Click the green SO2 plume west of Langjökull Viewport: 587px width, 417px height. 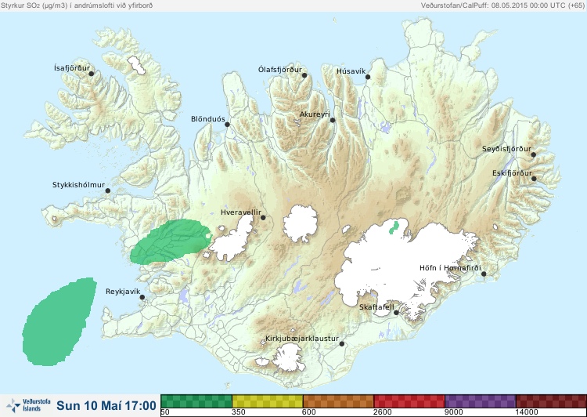coord(171,242)
